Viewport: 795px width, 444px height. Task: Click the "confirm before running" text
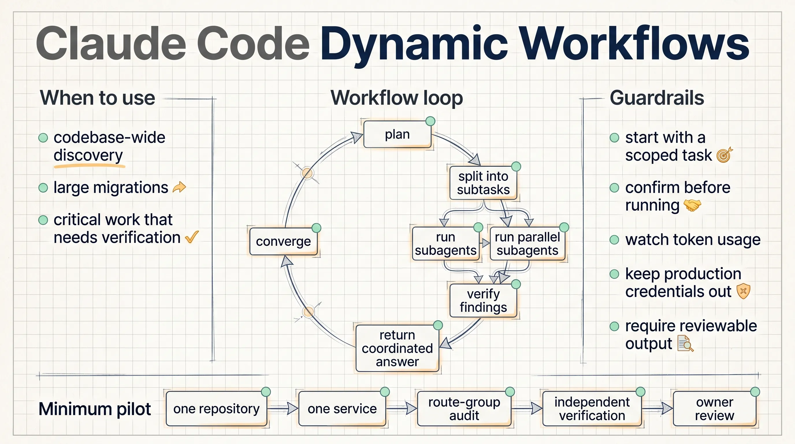678,196
